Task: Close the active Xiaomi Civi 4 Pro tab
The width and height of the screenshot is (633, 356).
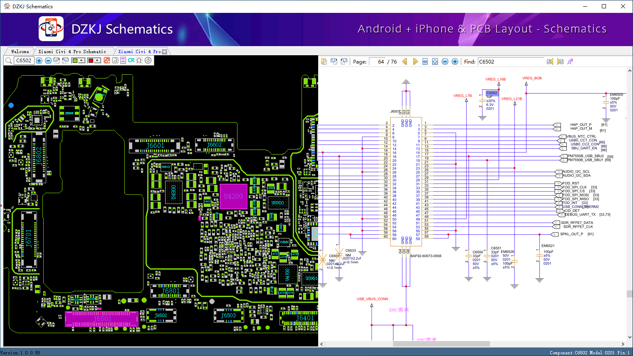Action: tap(165, 52)
